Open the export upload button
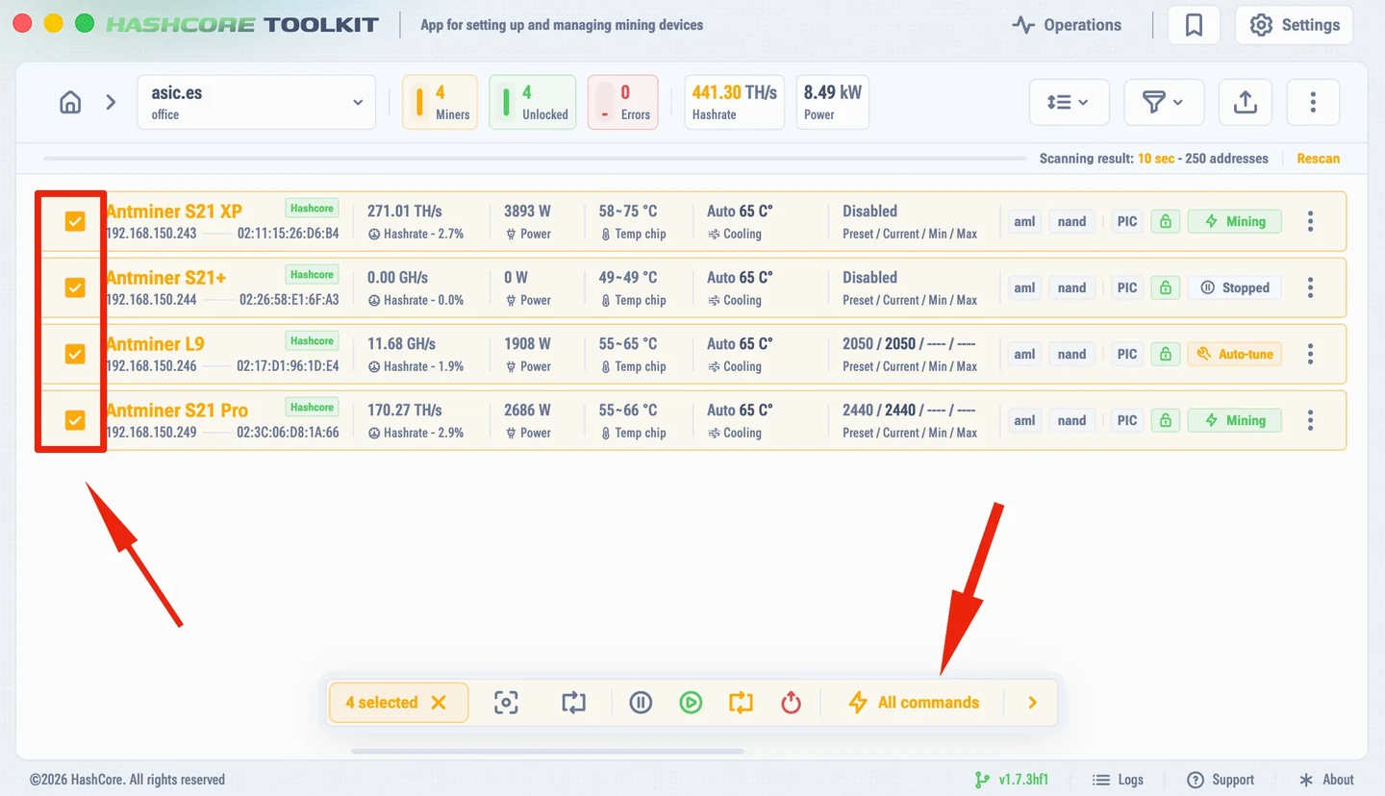 pos(1246,102)
